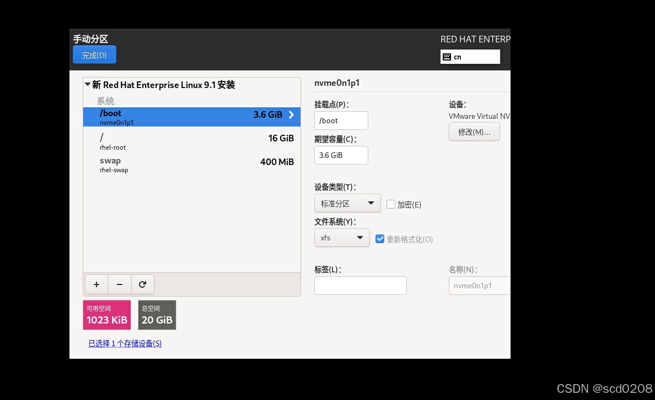Click the 系统 section label
Viewport: 655px width, 400px height.
[x=106, y=101]
